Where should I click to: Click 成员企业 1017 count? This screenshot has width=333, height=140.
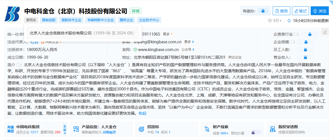[27, 132]
